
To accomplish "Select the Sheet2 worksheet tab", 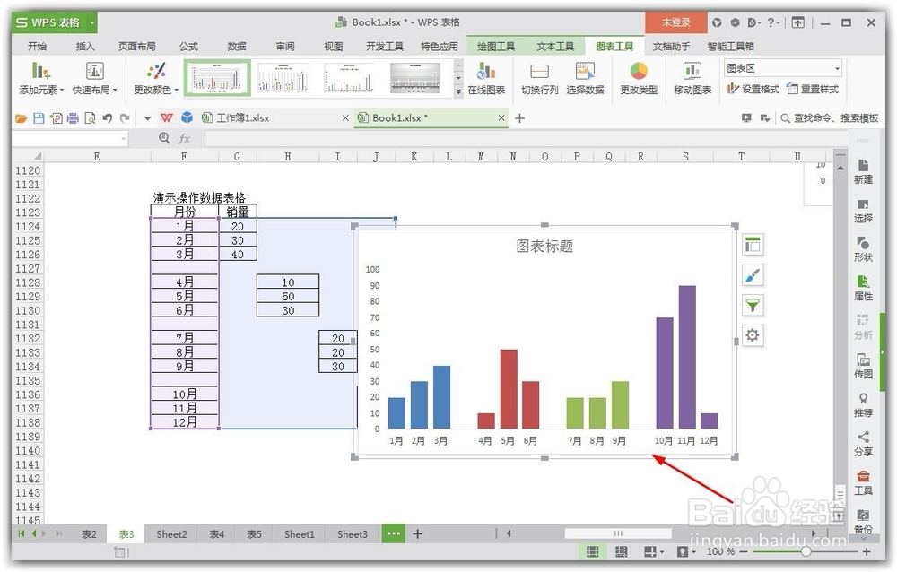I will pyautogui.click(x=170, y=533).
